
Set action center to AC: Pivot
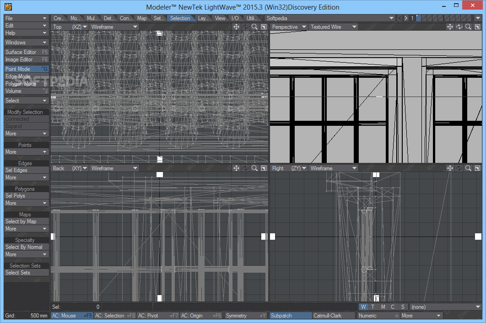click(158, 316)
